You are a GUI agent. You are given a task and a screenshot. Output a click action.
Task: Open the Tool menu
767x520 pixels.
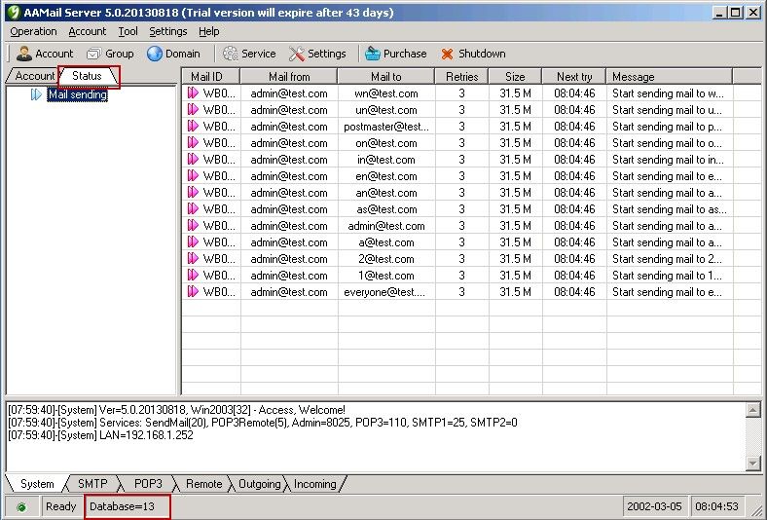(128, 31)
